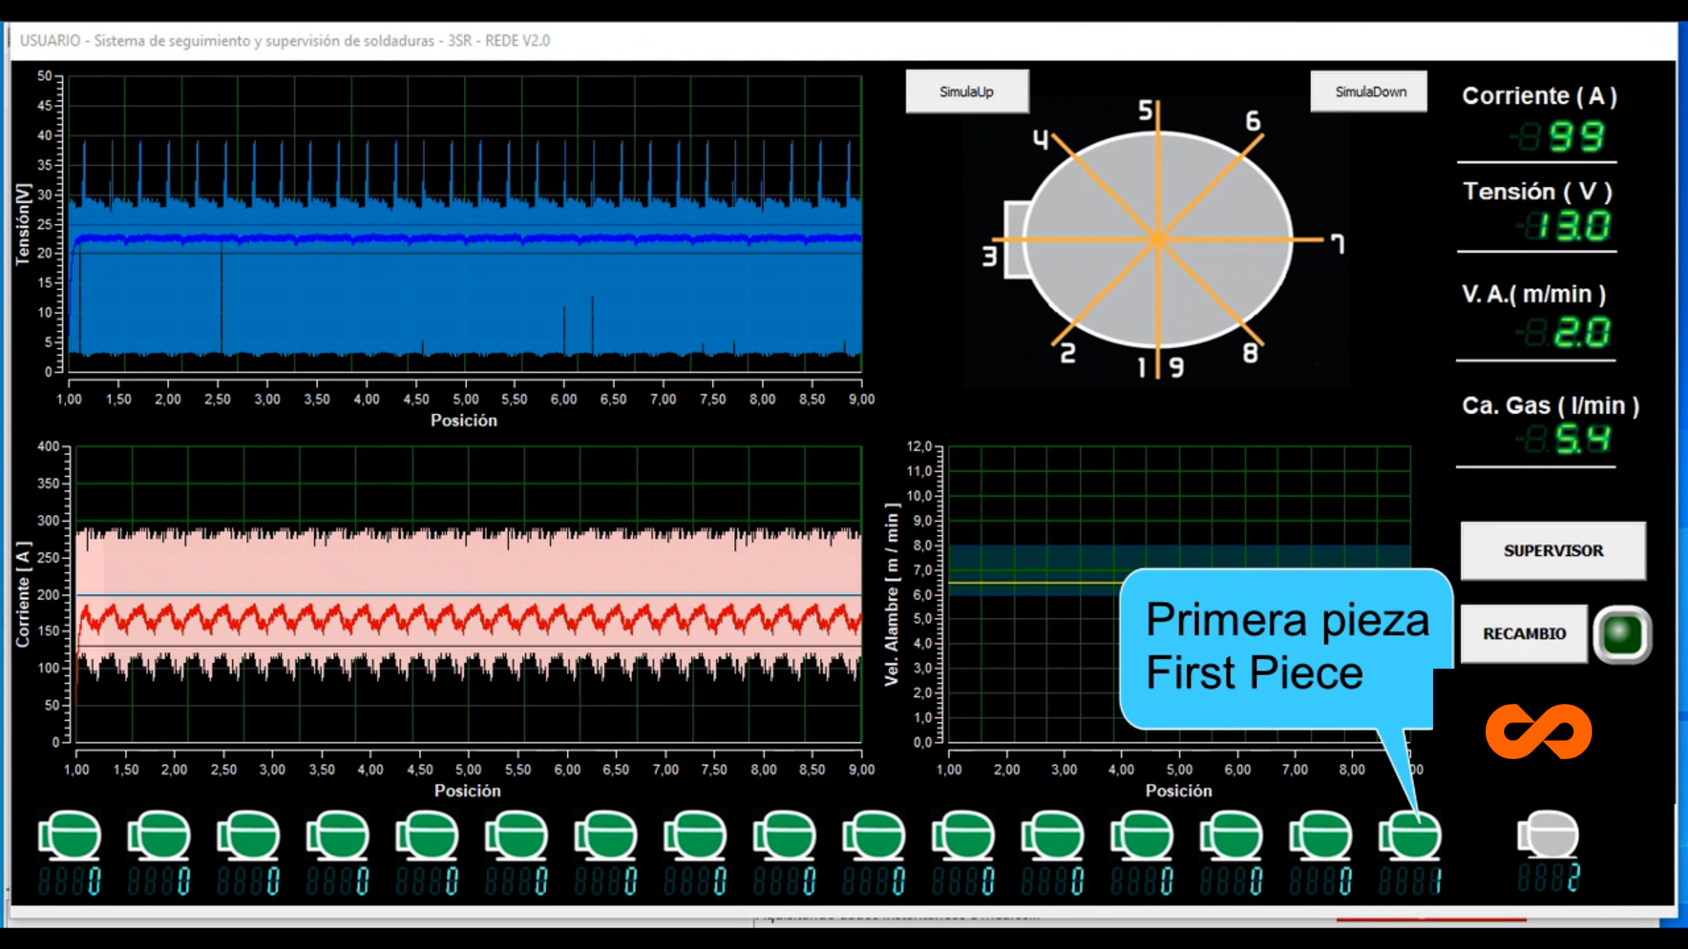Click the sixth weld status icon
The width and height of the screenshot is (1688, 949).
[517, 837]
